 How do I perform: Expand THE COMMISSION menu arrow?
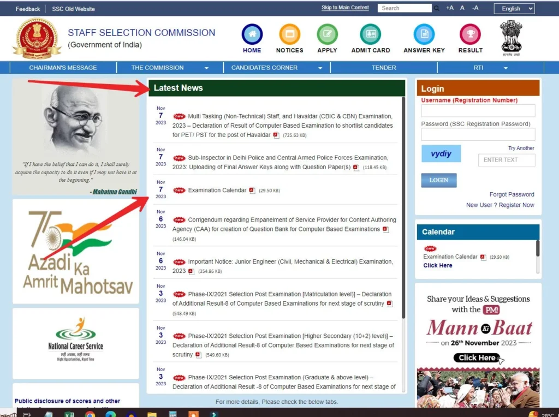tap(206, 68)
